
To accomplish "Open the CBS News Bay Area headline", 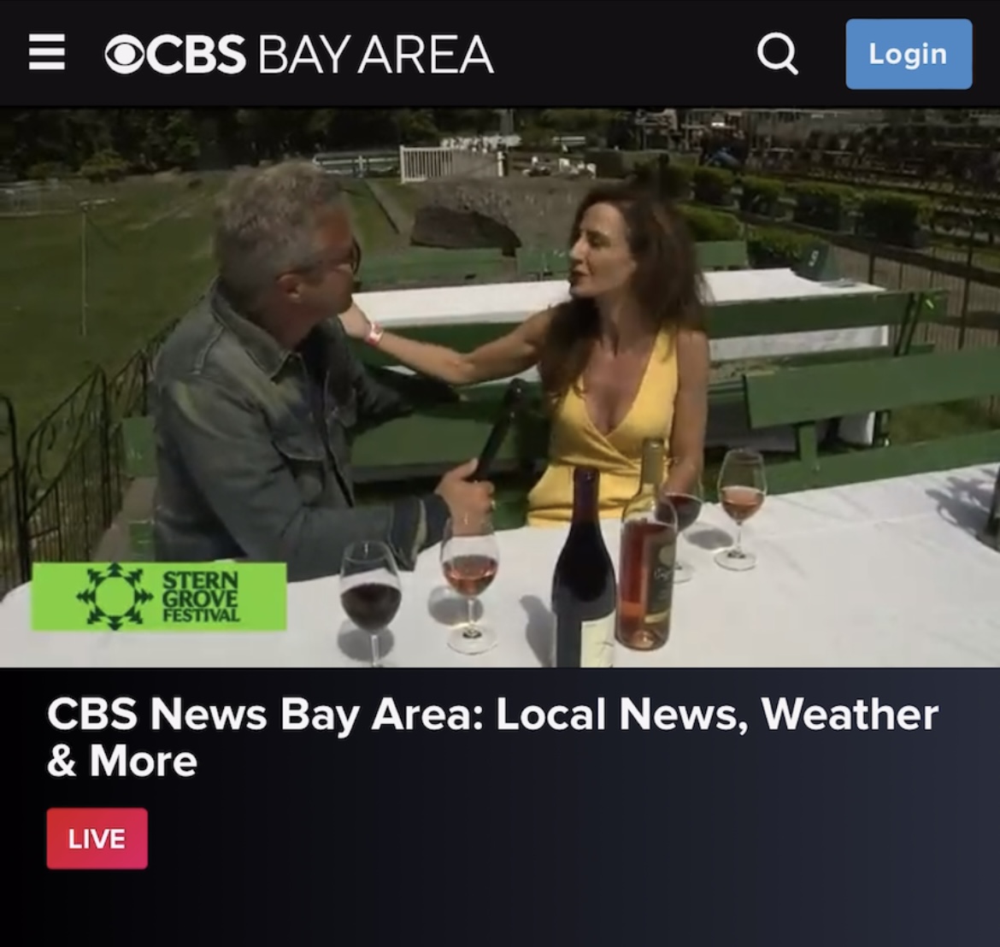I will click(x=492, y=737).
